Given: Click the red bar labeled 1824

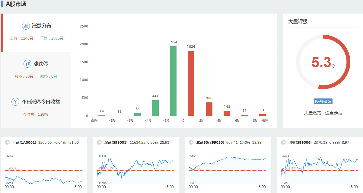Looking at the screenshot, I should [191, 83].
